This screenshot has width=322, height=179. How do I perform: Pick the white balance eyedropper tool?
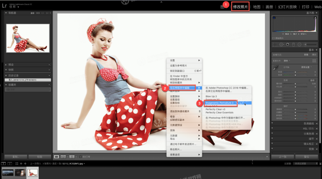276,67
